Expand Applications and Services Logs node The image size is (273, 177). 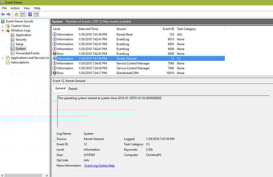tap(3, 58)
